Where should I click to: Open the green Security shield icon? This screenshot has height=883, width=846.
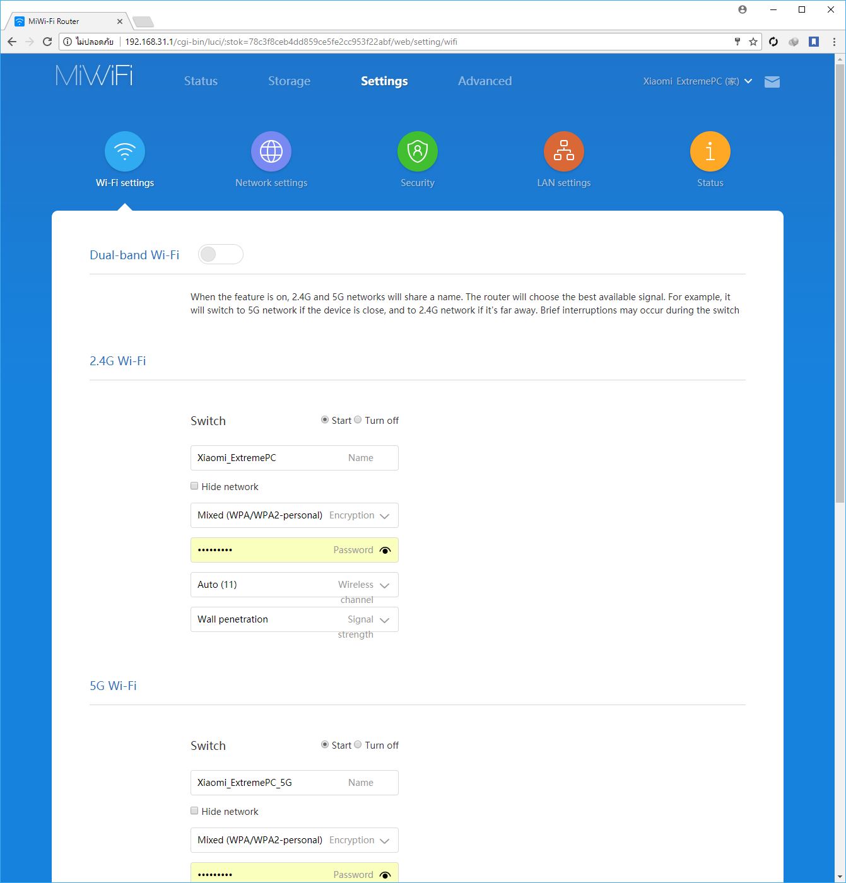click(x=418, y=151)
